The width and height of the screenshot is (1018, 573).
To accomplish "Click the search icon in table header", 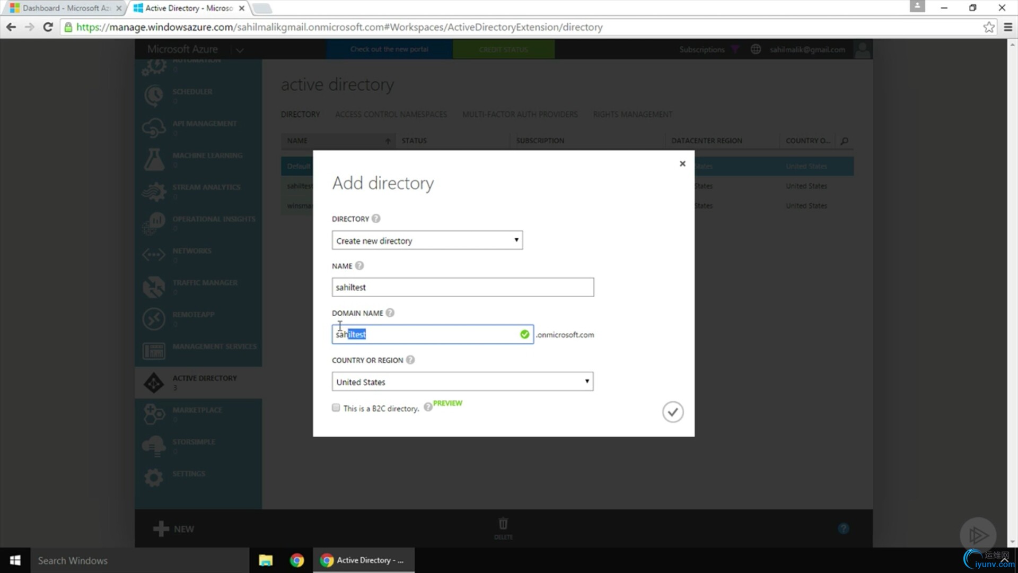I will [x=844, y=141].
